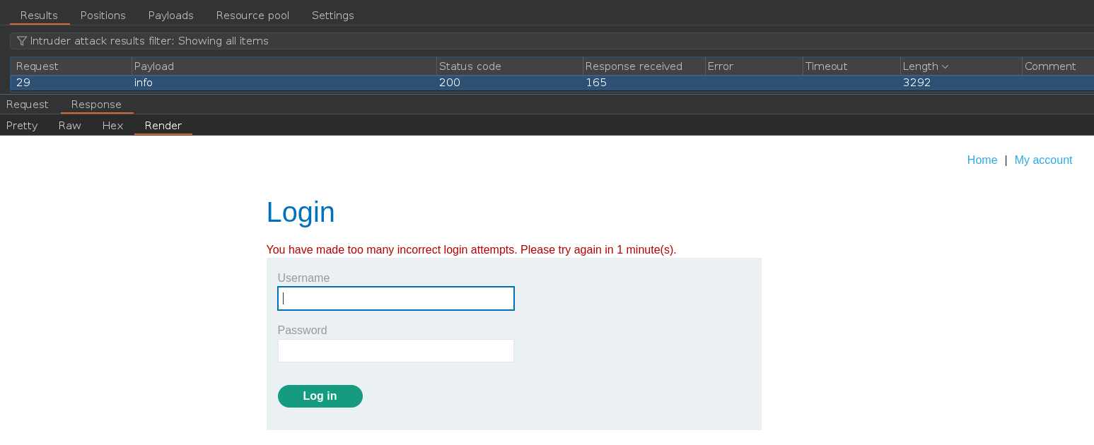The image size is (1094, 445).
Task: Open the Hex response view
Action: (112, 126)
